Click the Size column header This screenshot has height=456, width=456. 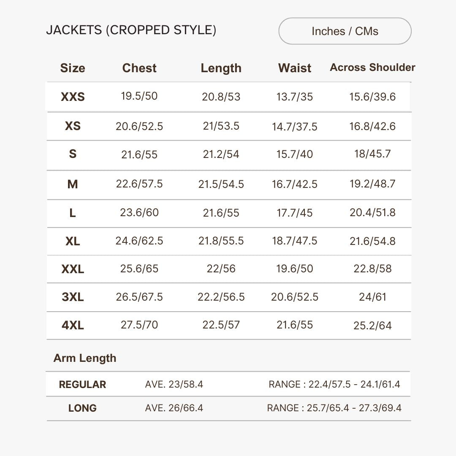[x=73, y=68]
